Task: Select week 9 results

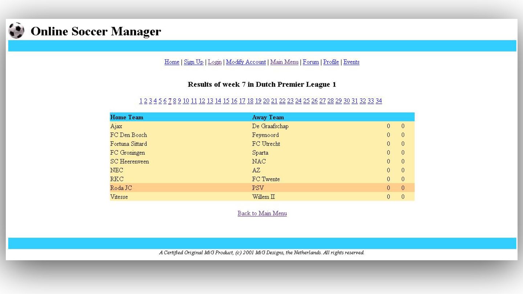Action: [179, 101]
